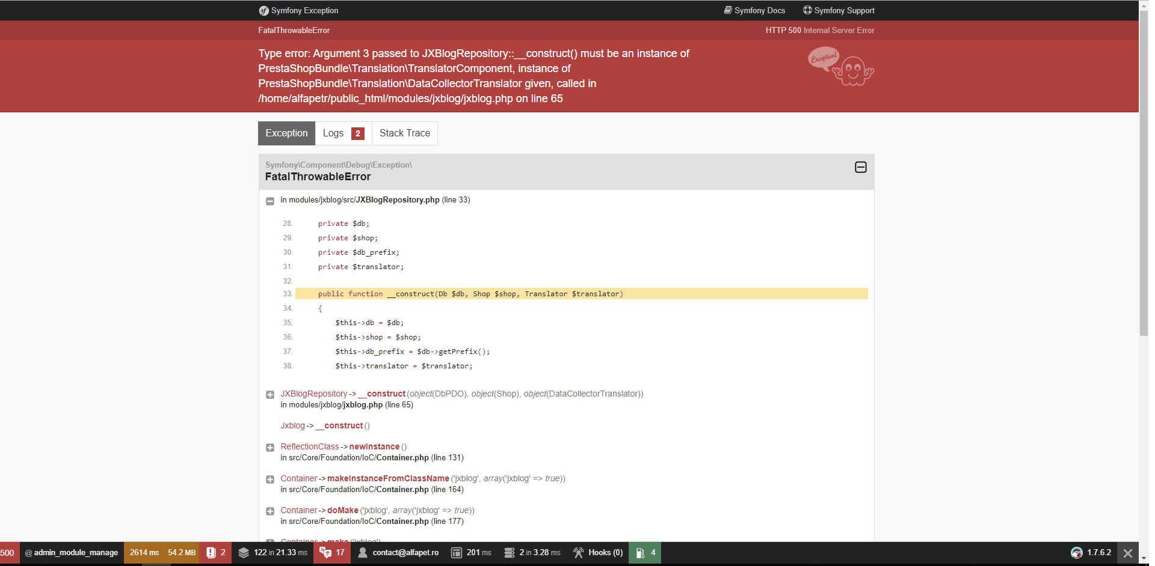
Task: Click the Symfony\Component\Debug\Exception namespace
Action: (x=339, y=165)
